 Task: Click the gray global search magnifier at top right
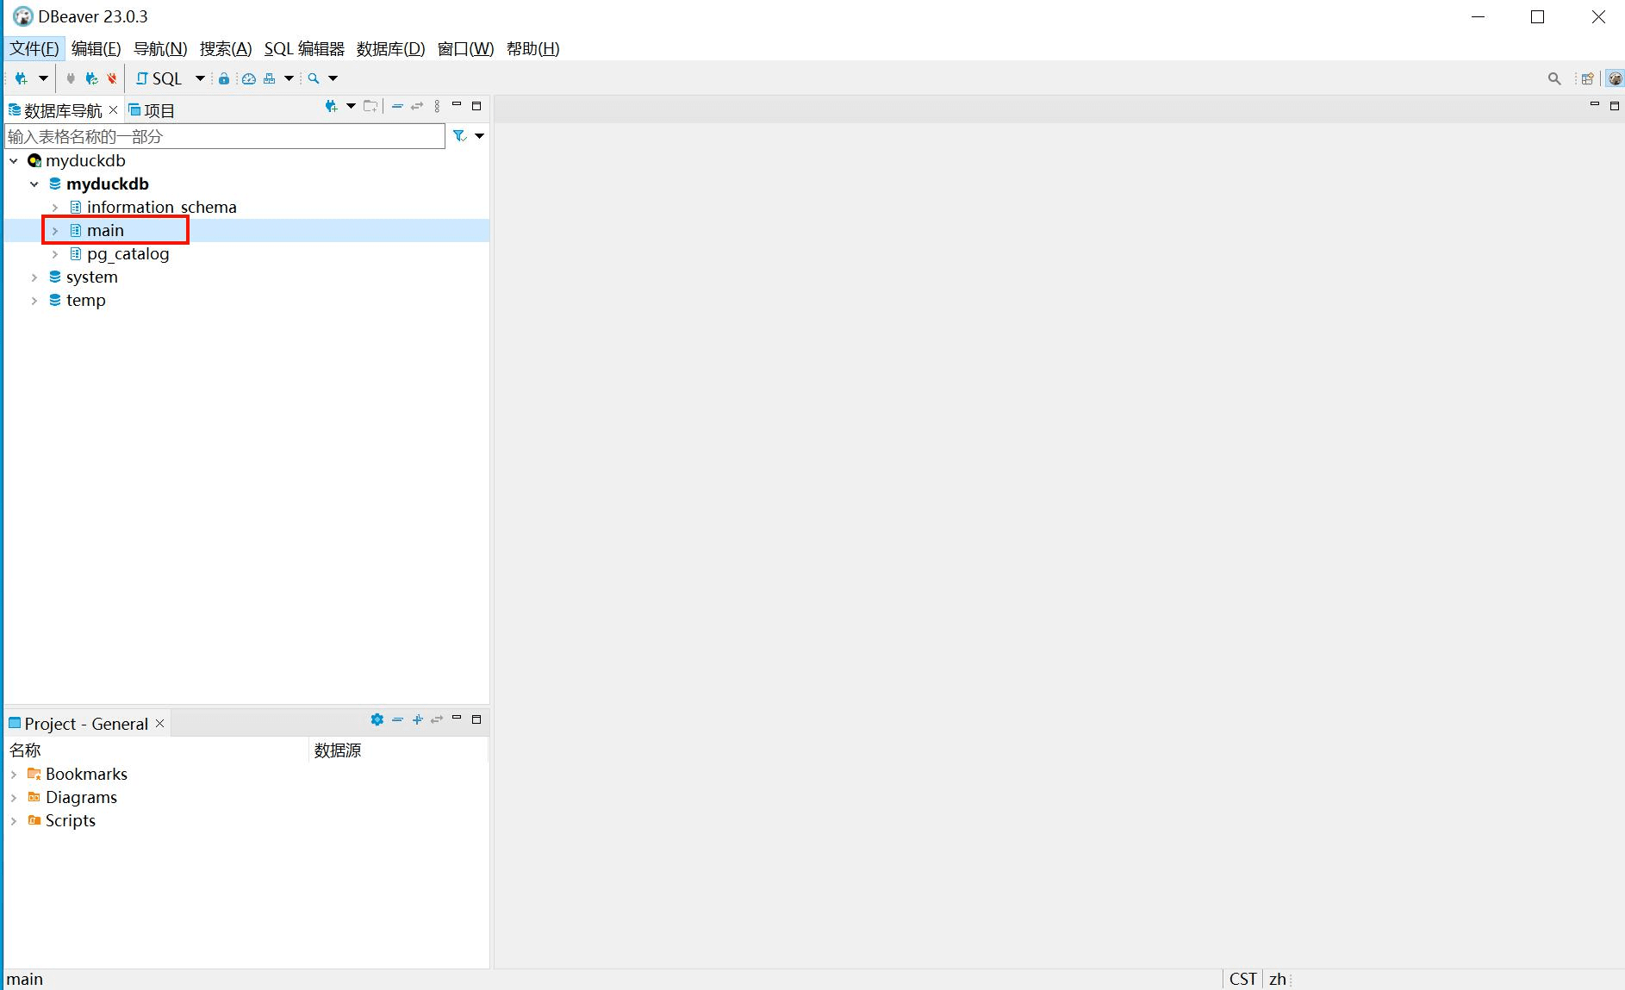(1554, 78)
